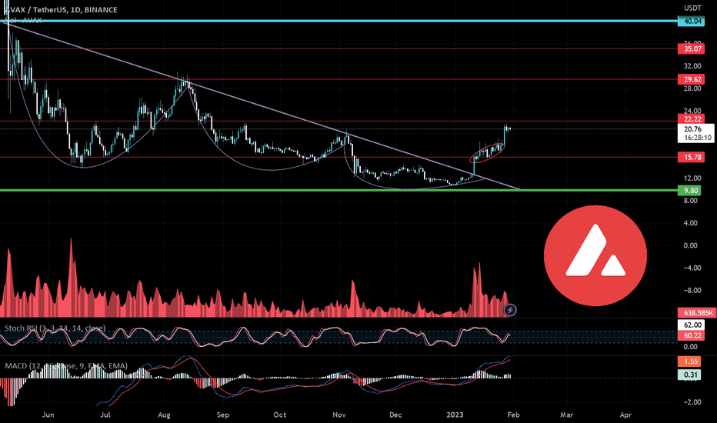Select the 40.04 cyan price label
Screen dimensions: 717x423
tap(691, 21)
